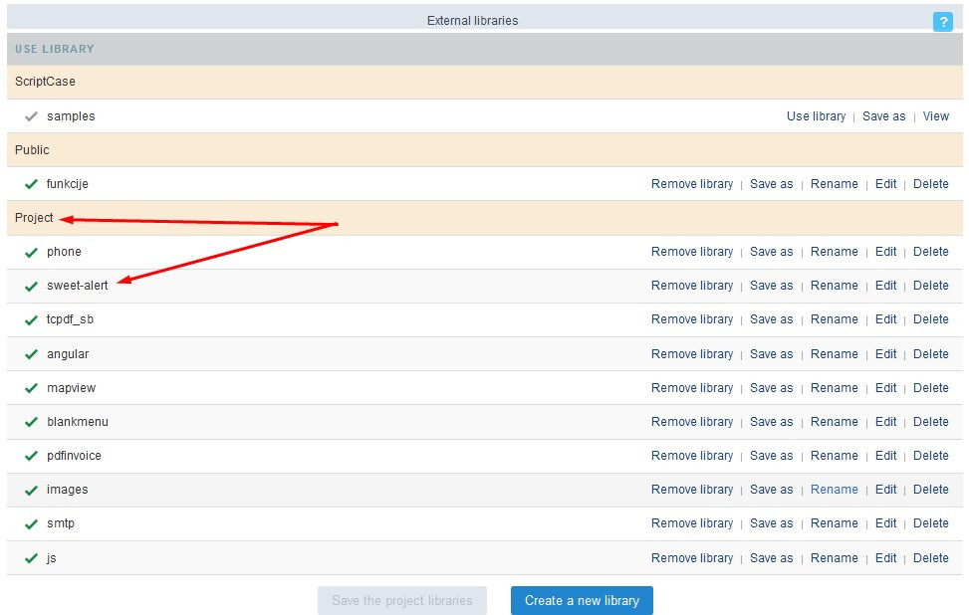Delete the js library

(x=931, y=558)
